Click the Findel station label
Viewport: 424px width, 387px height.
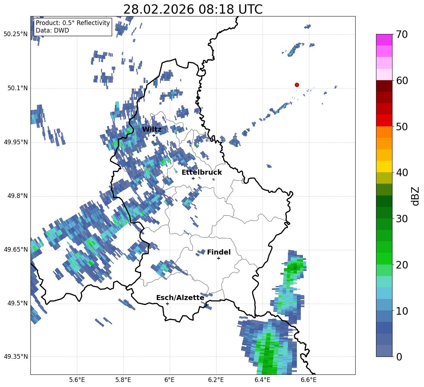[219, 252]
